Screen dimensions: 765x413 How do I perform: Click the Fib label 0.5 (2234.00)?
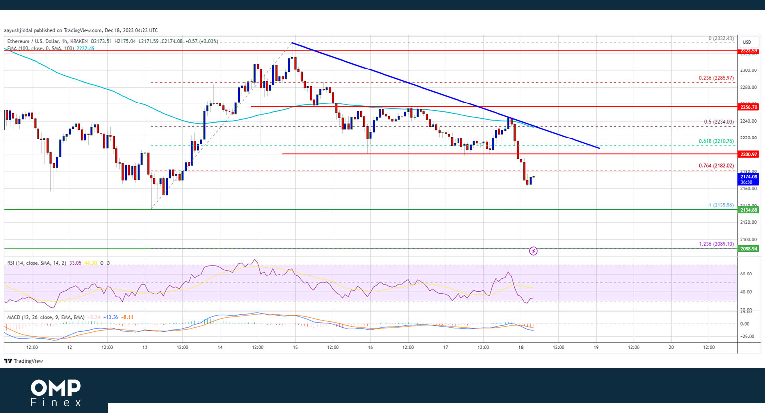click(x=719, y=122)
